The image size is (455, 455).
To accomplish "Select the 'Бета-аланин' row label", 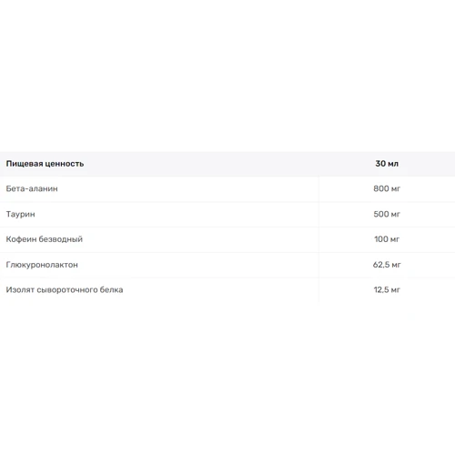I will point(32,188).
